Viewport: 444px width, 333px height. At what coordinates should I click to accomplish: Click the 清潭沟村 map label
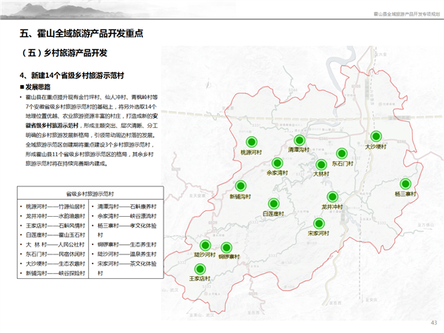299,149
